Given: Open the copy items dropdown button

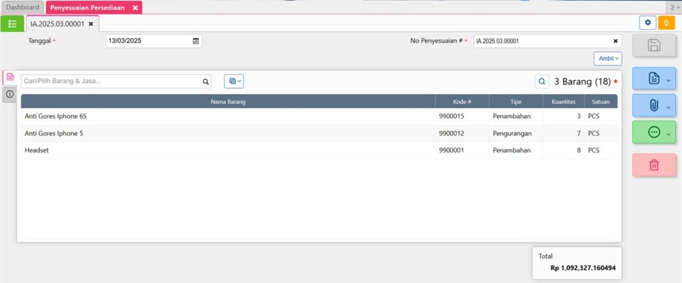Looking at the screenshot, I should [x=234, y=81].
